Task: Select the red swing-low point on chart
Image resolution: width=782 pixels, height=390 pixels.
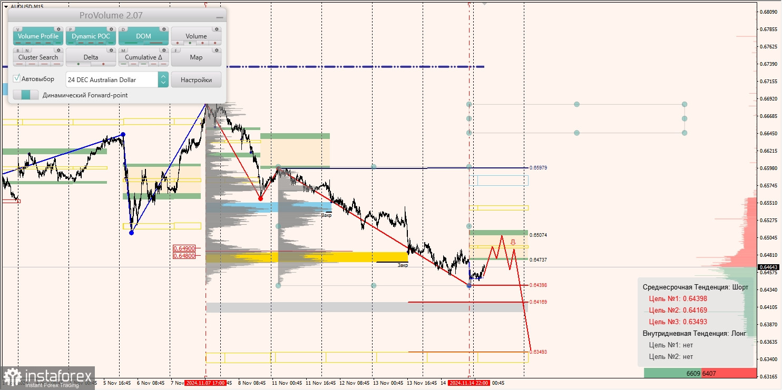Action: [x=260, y=198]
